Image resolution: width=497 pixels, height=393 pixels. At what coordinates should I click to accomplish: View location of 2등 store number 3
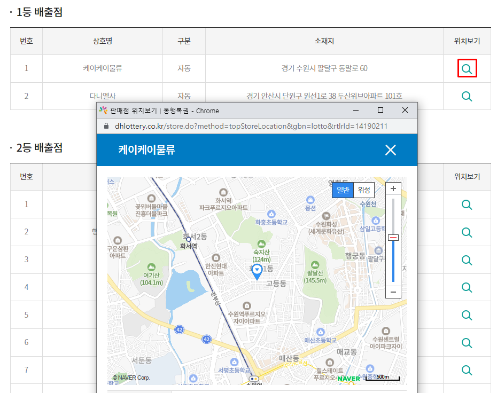pyautogui.click(x=467, y=260)
